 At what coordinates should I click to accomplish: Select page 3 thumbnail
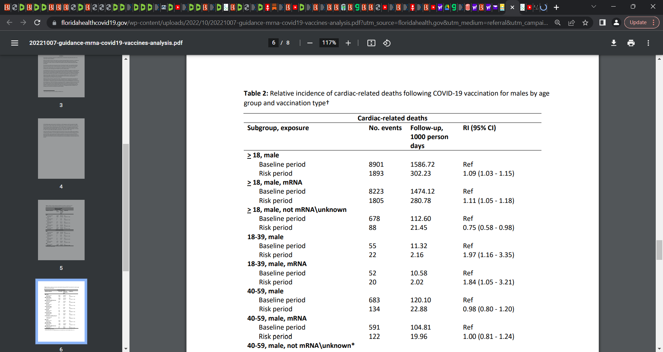61,76
